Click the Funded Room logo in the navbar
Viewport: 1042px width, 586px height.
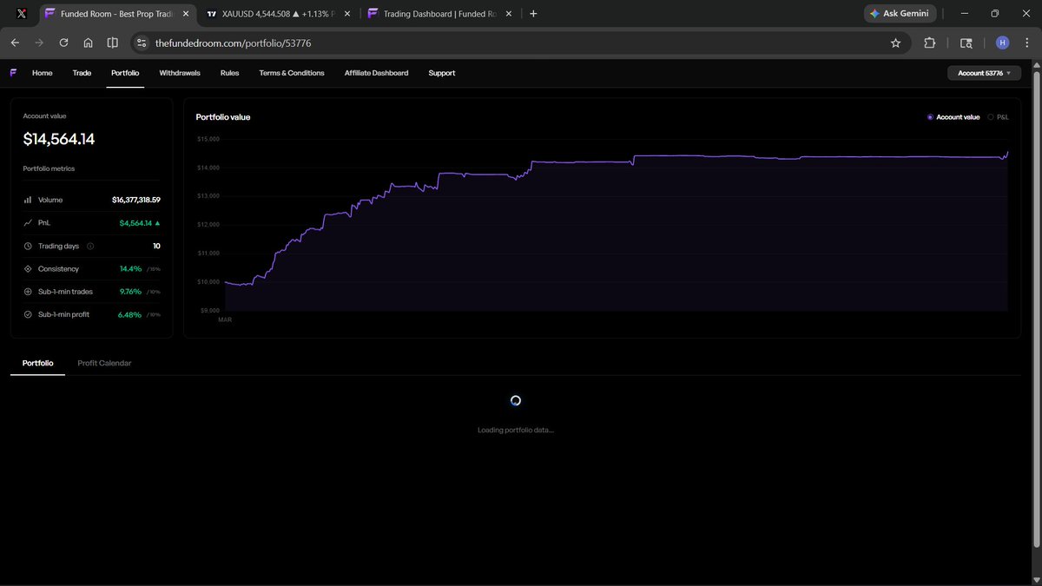pyautogui.click(x=13, y=73)
